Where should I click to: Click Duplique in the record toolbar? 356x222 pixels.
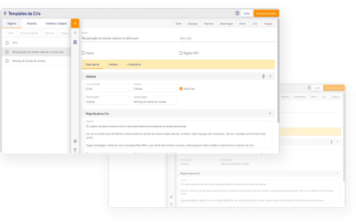pyautogui.click(x=193, y=24)
